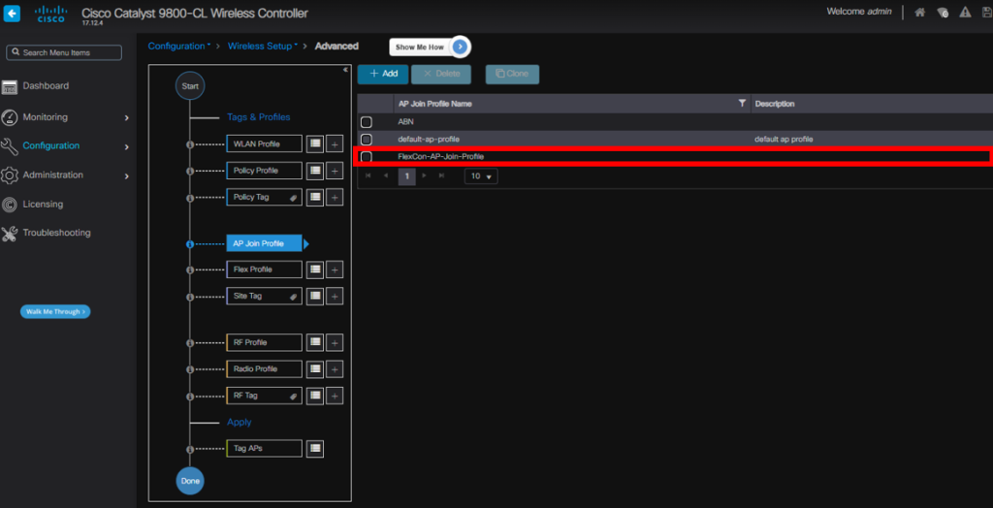Add a new Policy Tag with plus
Screen dimensions: 993x508
[335, 197]
